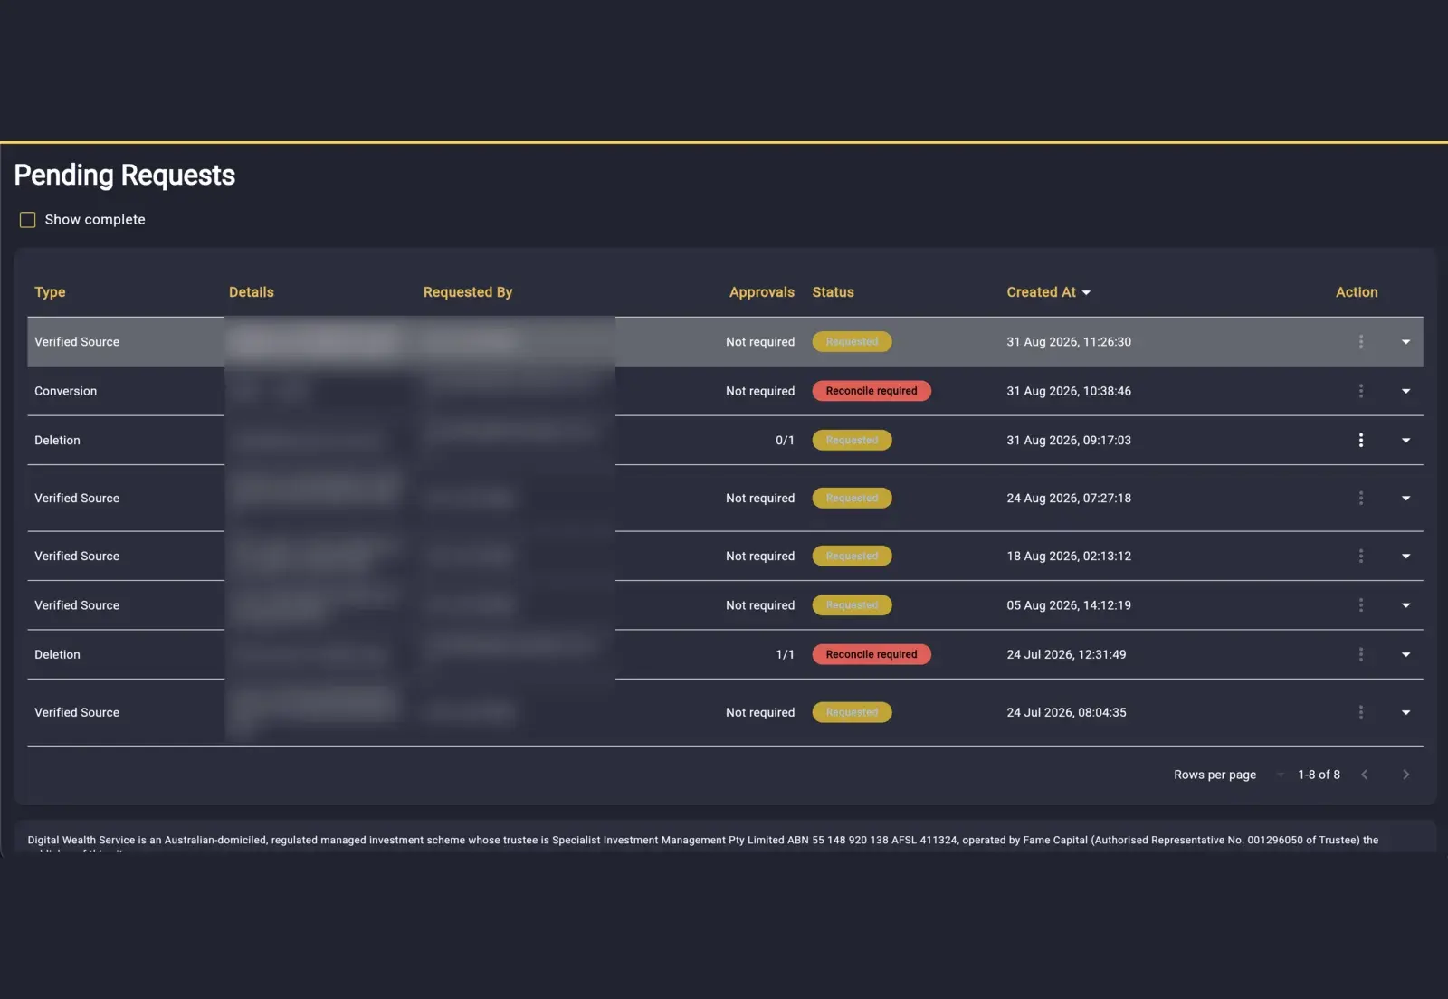The image size is (1448, 999).
Task: Click the sort arrow beside Created At
Action: click(1086, 292)
